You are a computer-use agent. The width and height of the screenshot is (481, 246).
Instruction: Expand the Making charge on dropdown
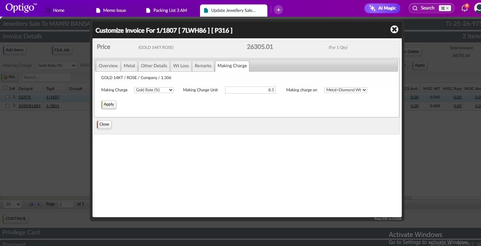click(x=346, y=90)
